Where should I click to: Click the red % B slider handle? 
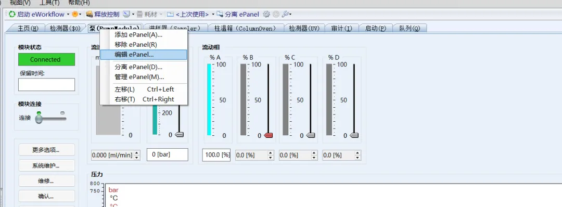tap(269, 135)
